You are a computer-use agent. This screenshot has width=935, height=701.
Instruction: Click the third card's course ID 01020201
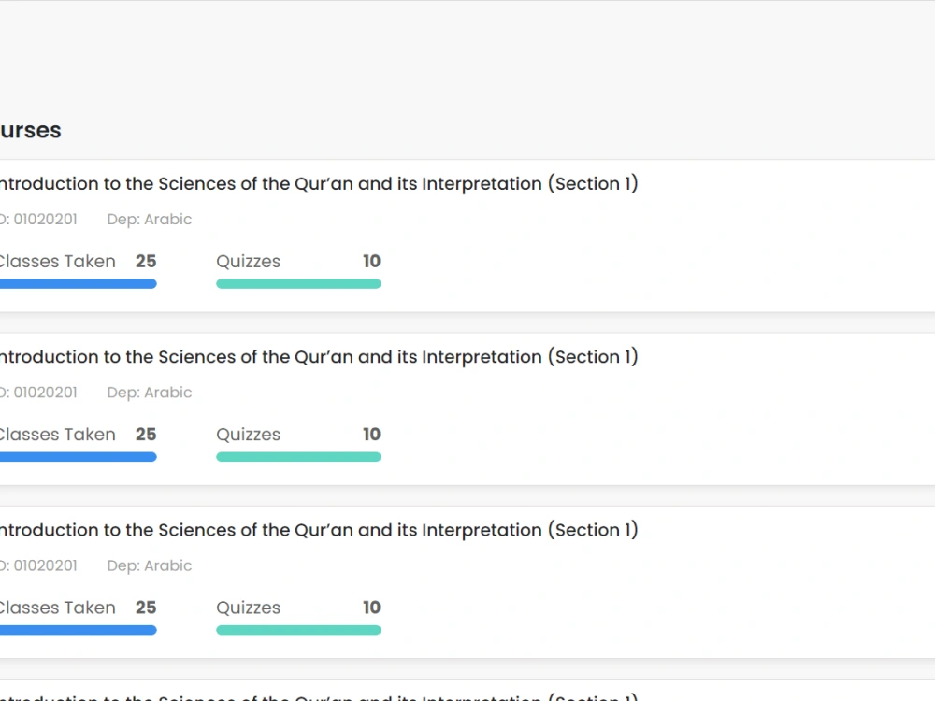pyautogui.click(x=43, y=565)
